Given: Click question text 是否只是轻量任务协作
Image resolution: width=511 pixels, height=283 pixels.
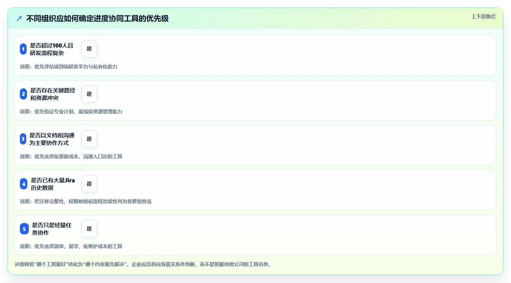Looking at the screenshot, I should click(x=52, y=229).
